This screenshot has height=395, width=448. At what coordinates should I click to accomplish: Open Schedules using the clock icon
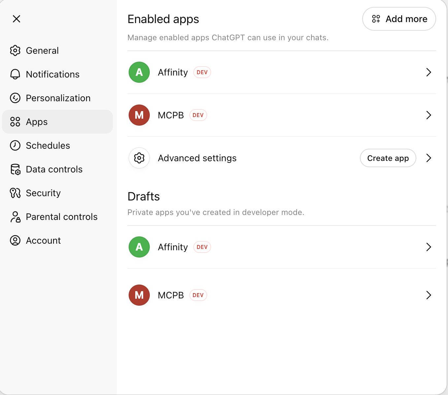15,145
